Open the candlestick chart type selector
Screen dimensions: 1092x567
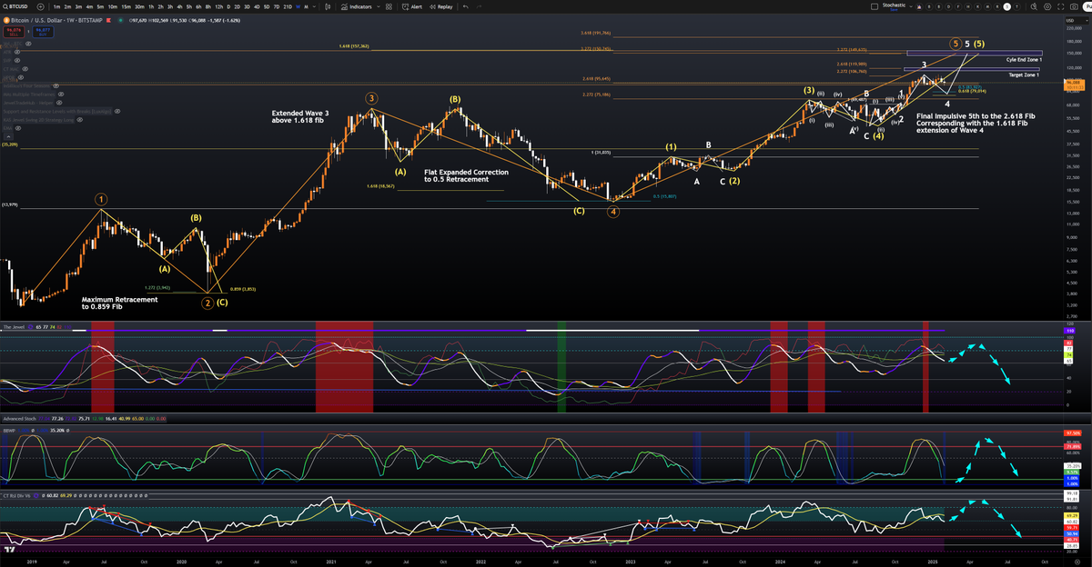coord(329,6)
